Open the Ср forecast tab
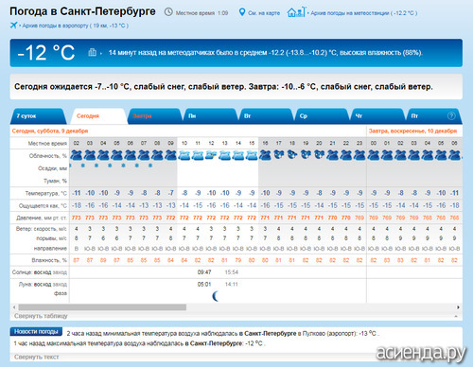473x367 pixels. click(x=322, y=116)
